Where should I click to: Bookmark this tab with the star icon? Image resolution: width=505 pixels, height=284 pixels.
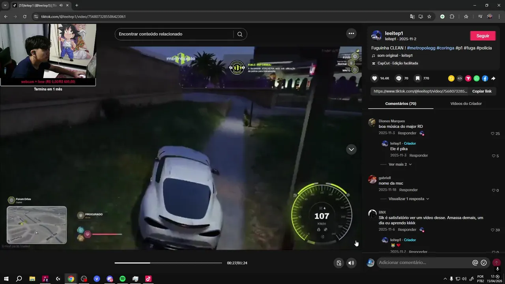click(429, 17)
